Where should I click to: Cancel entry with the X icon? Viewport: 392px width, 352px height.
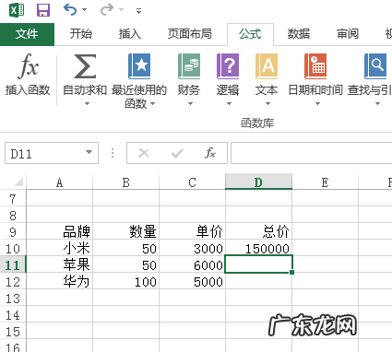144,153
